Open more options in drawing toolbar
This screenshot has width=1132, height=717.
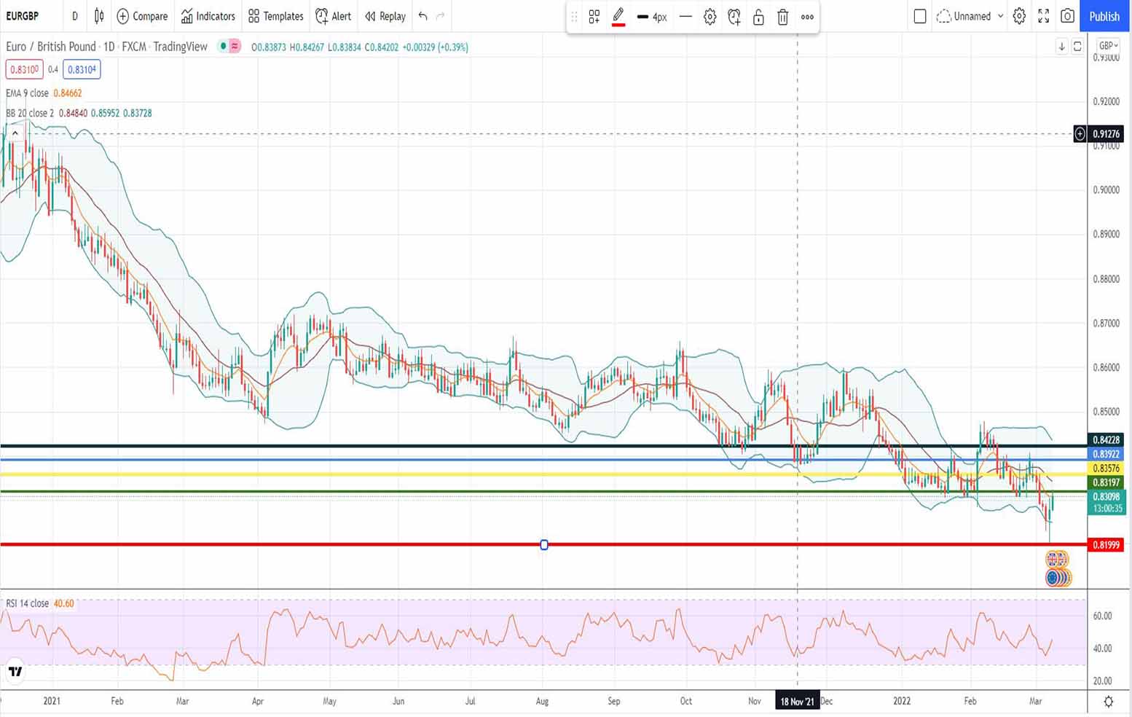click(x=807, y=17)
